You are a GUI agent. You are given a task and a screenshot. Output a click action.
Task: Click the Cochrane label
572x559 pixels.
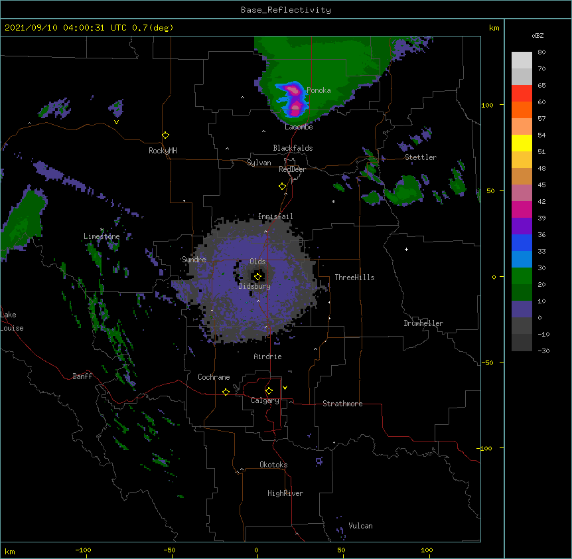coord(214,377)
